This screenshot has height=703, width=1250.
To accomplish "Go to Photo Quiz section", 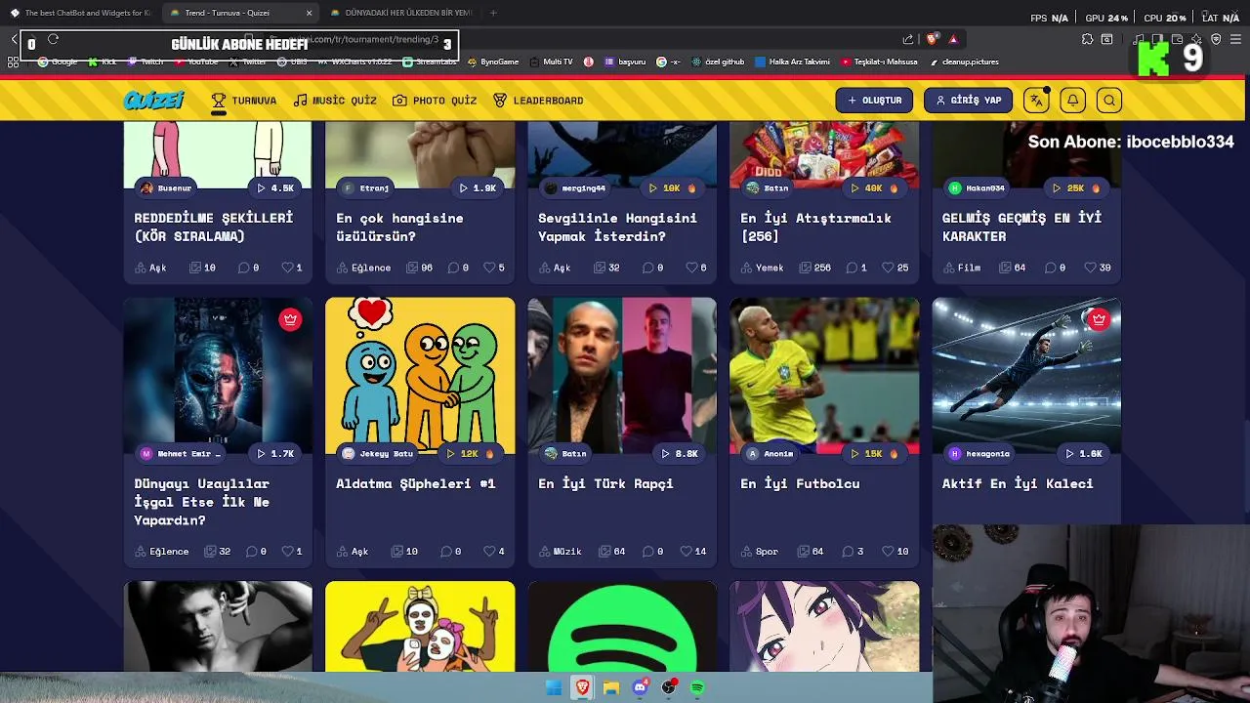I will (435, 101).
